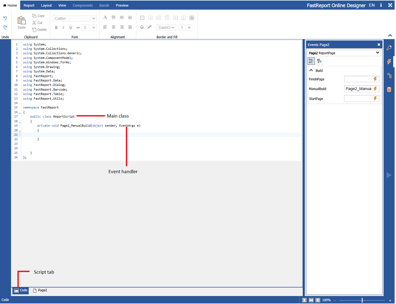
Task: Sort events alphabetically
Action: (x=319, y=61)
